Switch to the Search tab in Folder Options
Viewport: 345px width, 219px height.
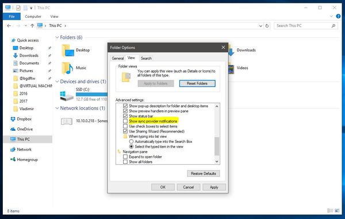[146, 58]
